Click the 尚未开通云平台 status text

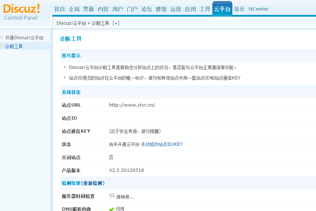(124, 144)
